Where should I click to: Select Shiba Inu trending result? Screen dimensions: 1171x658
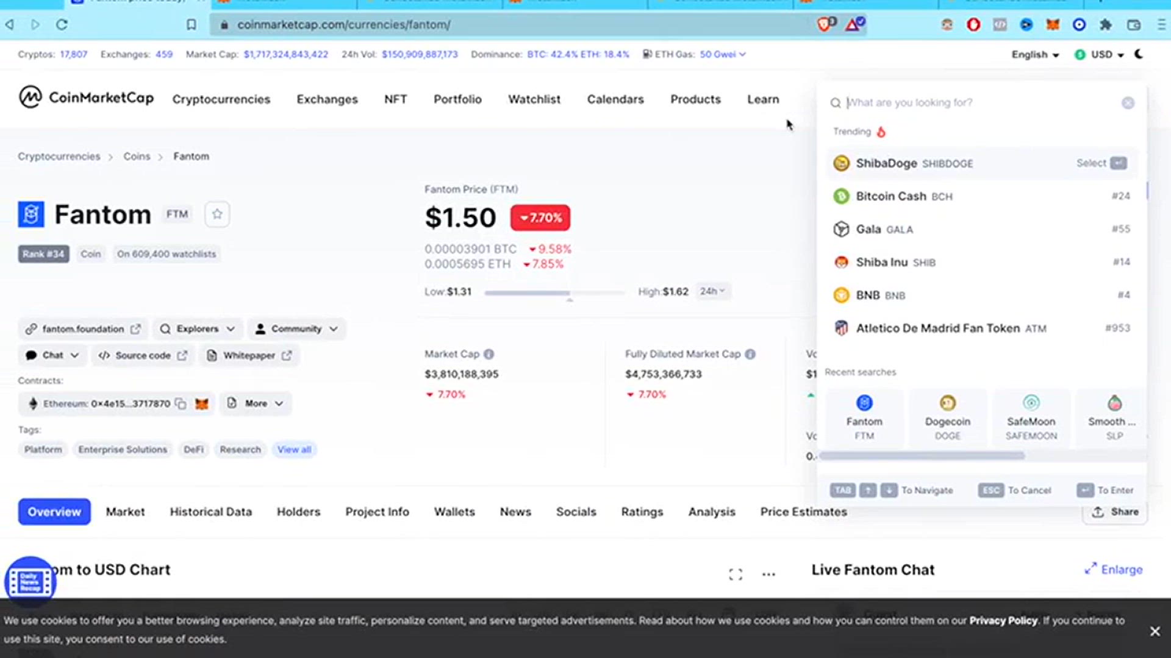click(x=982, y=262)
